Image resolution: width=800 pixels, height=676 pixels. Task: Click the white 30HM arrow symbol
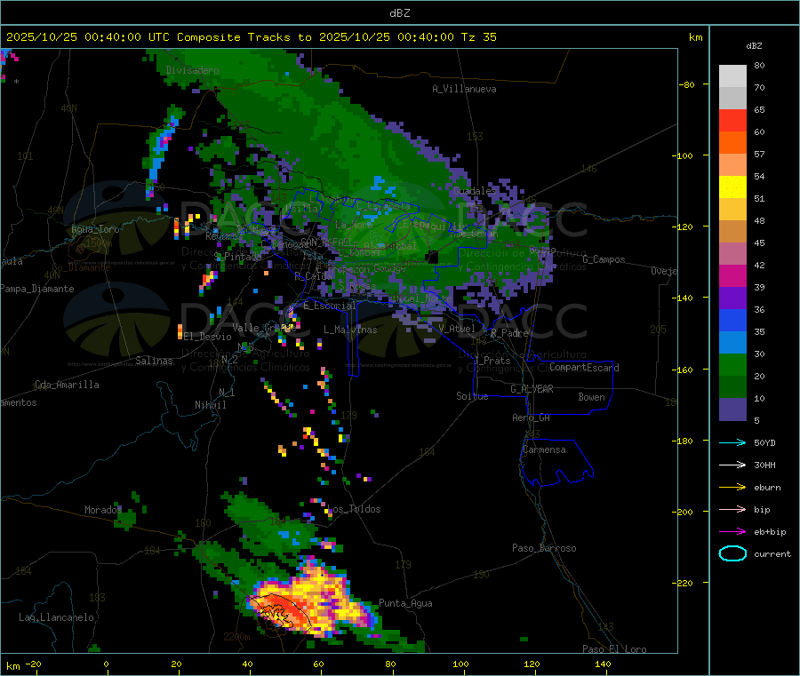click(x=732, y=465)
